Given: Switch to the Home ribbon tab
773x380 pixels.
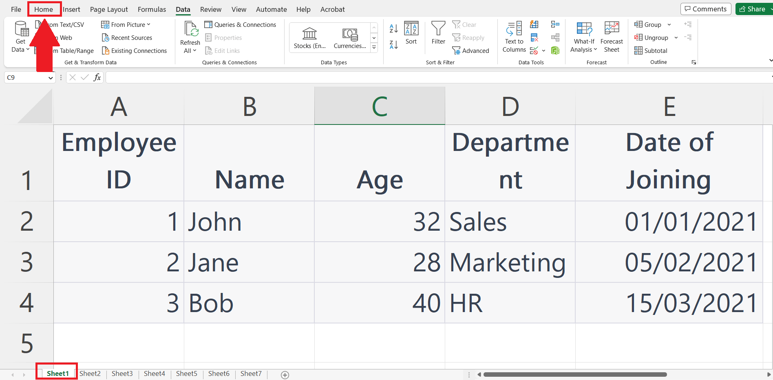Looking at the screenshot, I should [44, 9].
